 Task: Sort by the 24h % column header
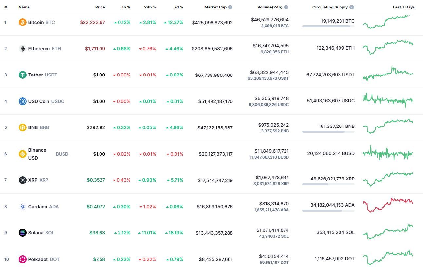[150, 7]
